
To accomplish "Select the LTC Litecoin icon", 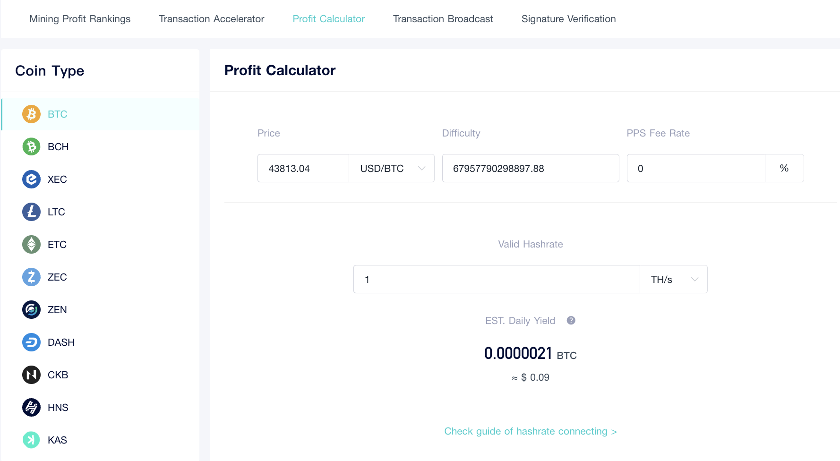I will click(31, 212).
